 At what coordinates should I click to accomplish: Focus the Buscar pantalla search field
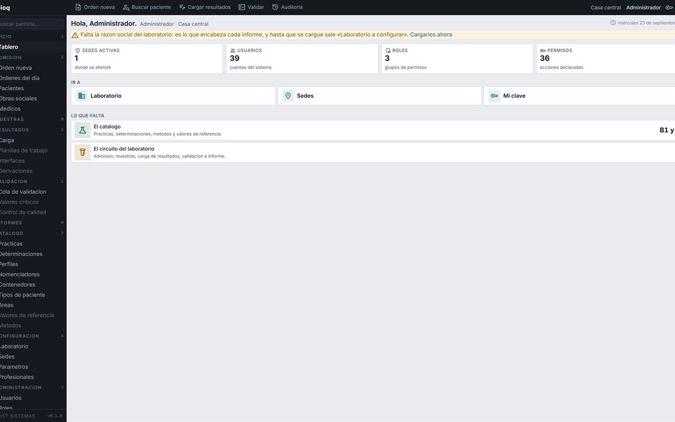pos(31,24)
